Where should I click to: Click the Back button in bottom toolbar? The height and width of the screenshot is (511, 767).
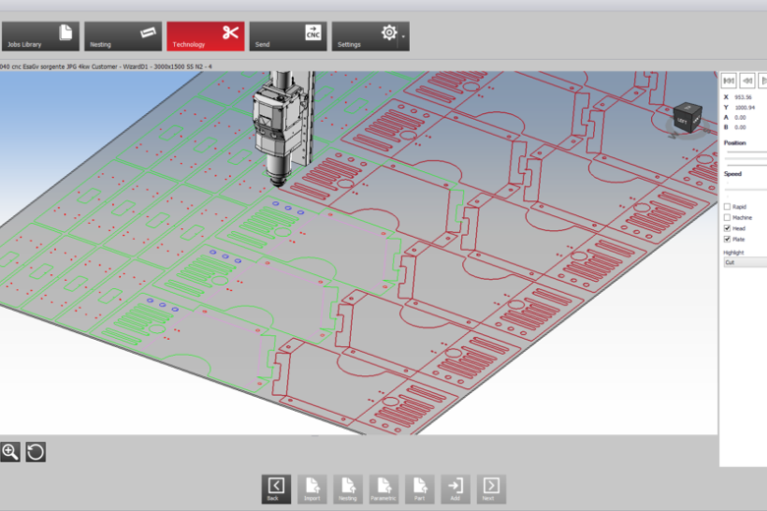pos(276,488)
